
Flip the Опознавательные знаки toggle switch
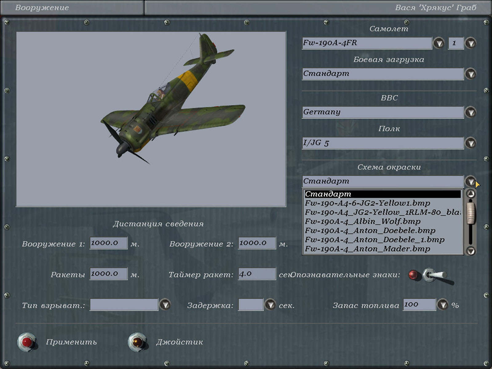tap(434, 275)
